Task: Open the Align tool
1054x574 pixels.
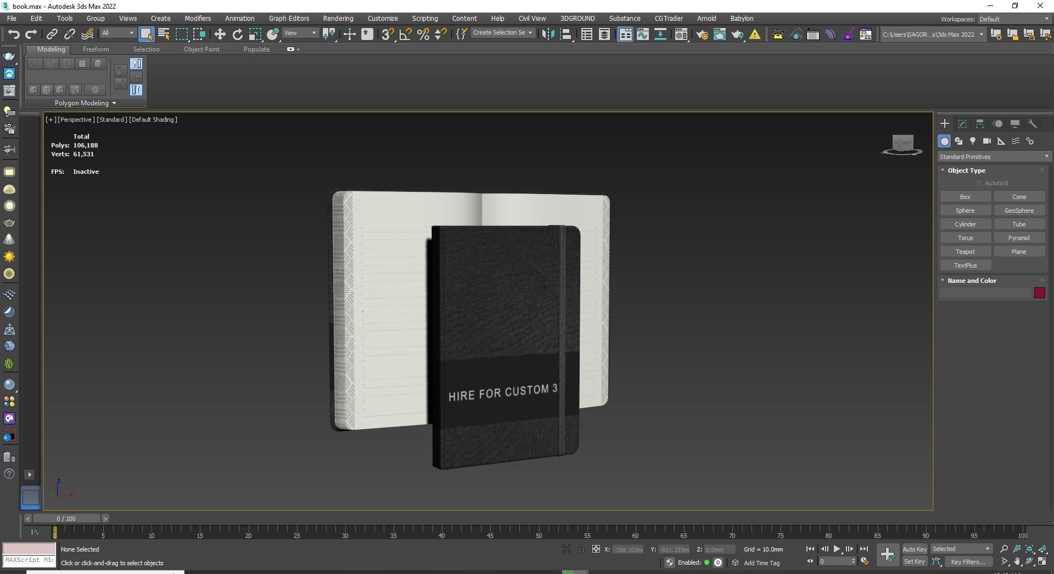Action: point(565,34)
